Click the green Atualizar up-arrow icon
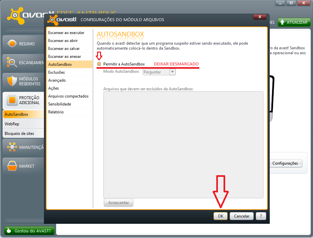The height and width of the screenshot is (238, 313). click(282, 22)
